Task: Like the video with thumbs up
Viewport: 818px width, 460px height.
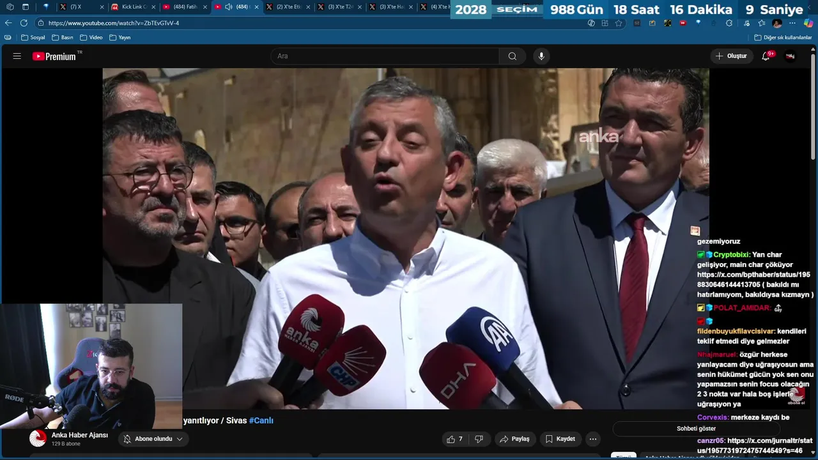Action: pyautogui.click(x=454, y=439)
